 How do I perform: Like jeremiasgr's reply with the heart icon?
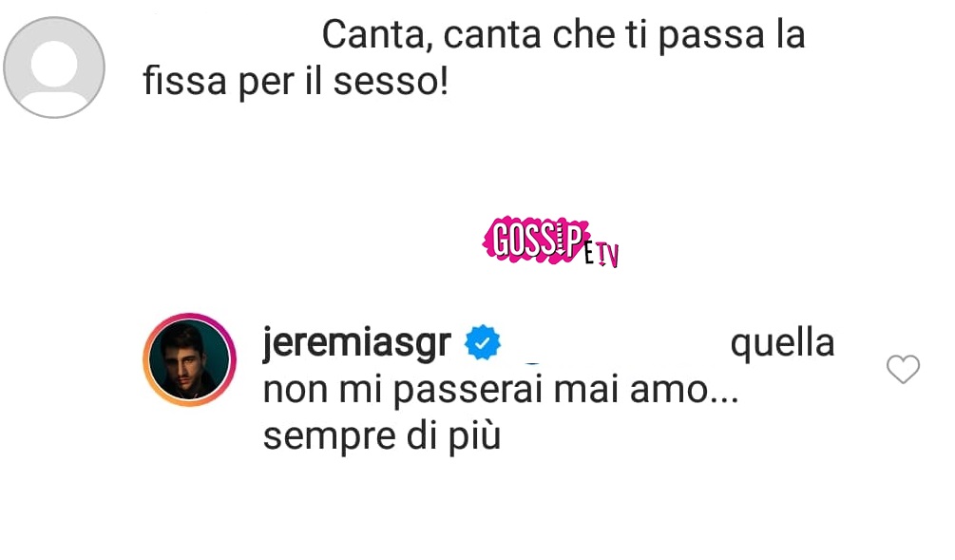903,369
